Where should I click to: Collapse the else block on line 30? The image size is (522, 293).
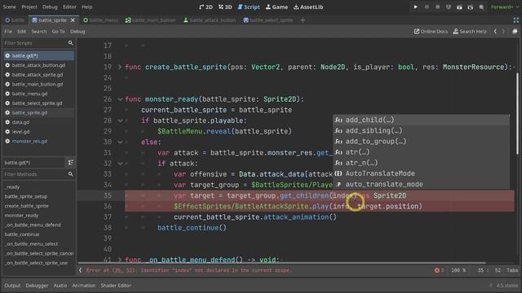tap(120, 142)
